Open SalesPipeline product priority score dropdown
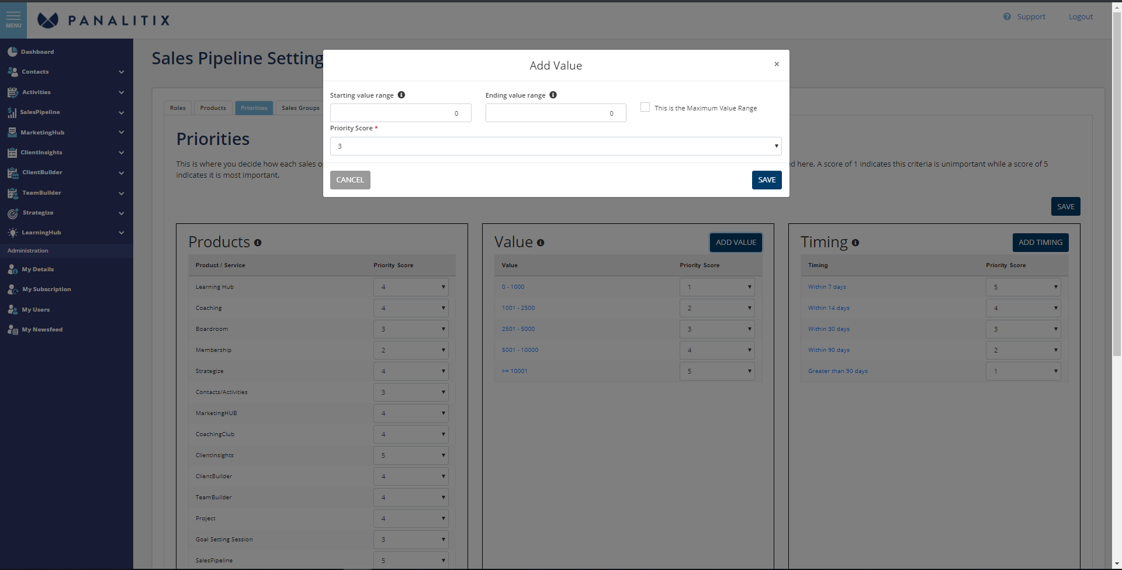This screenshot has height=570, width=1122. tap(411, 560)
